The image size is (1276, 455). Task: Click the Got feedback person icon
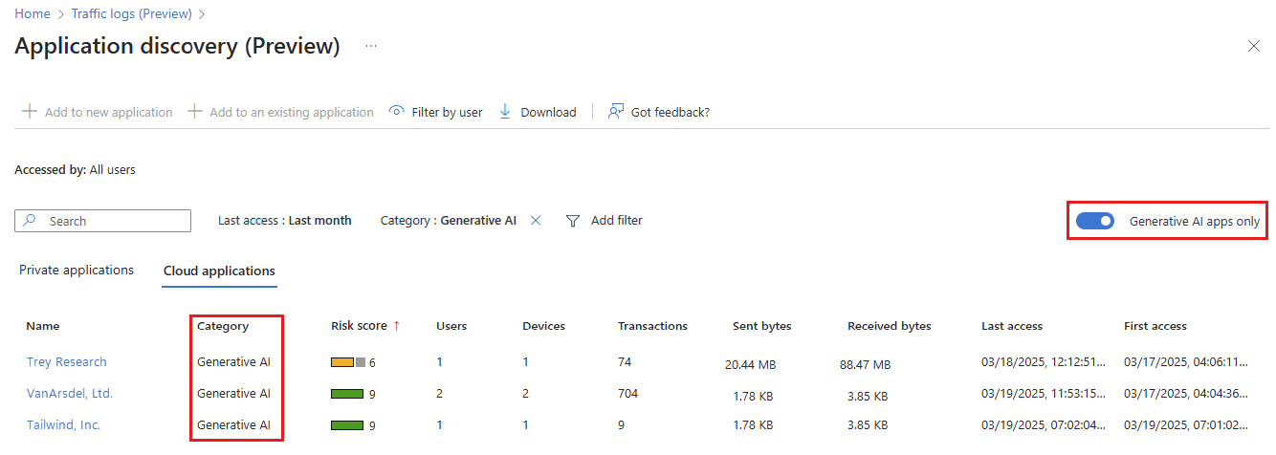pyautogui.click(x=616, y=112)
